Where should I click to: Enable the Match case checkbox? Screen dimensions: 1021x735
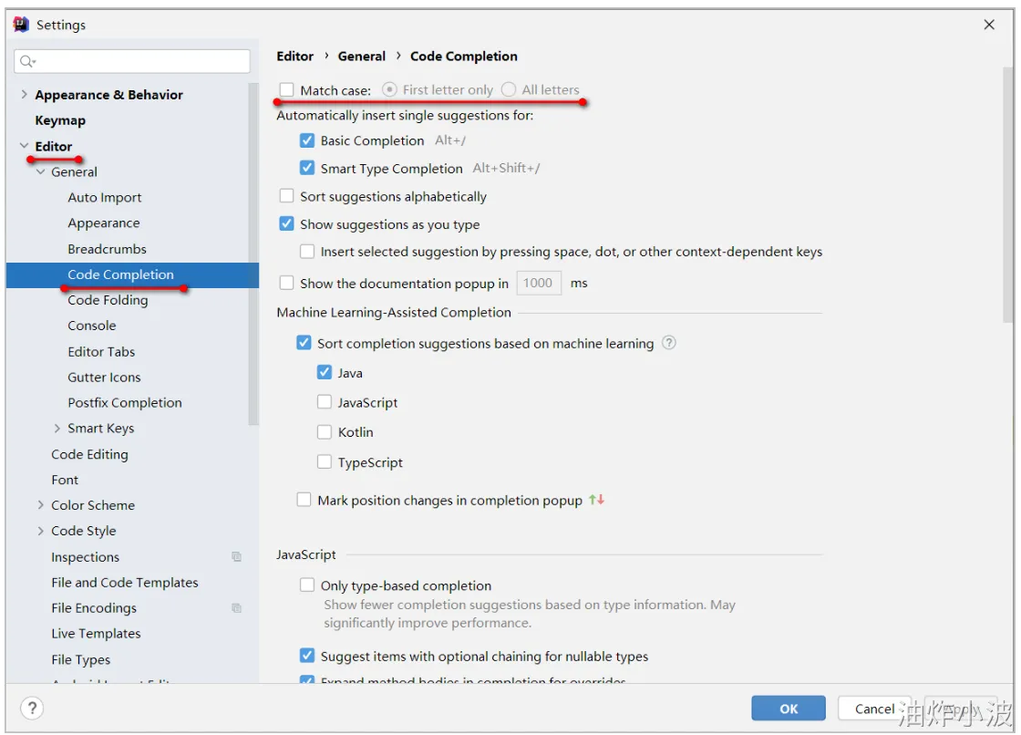pos(286,89)
